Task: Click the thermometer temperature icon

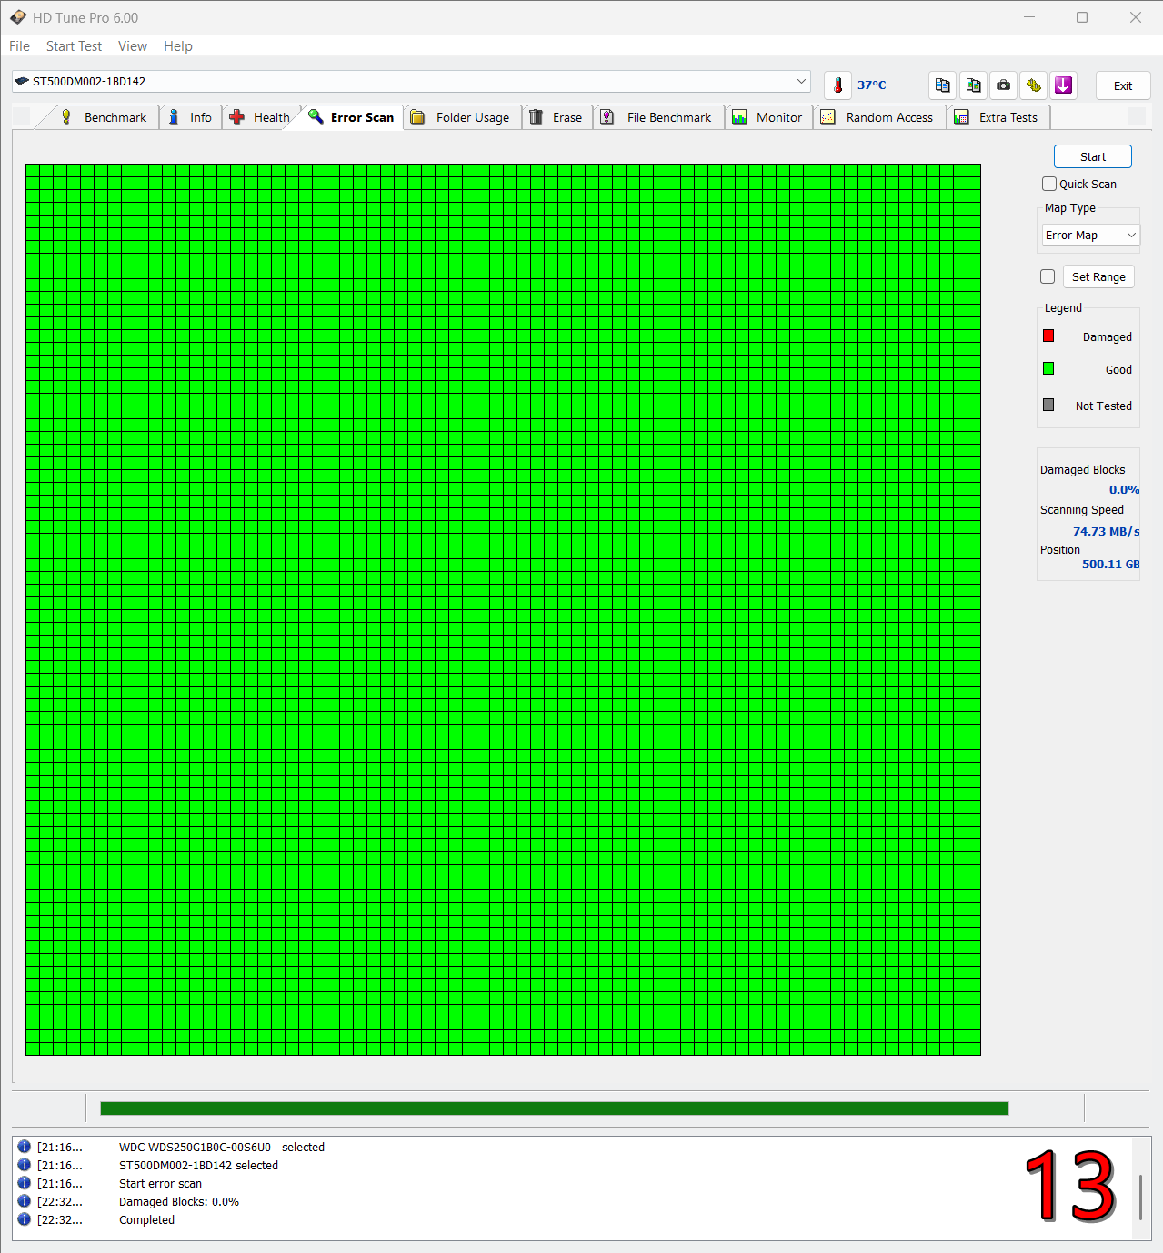Action: tap(837, 85)
